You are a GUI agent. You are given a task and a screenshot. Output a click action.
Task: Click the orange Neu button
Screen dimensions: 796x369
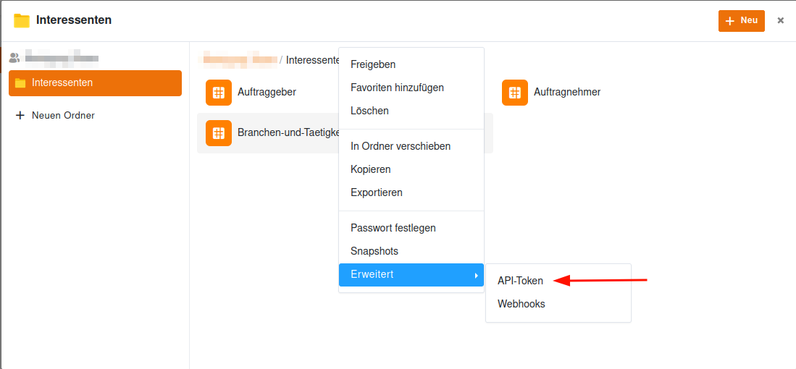point(741,21)
